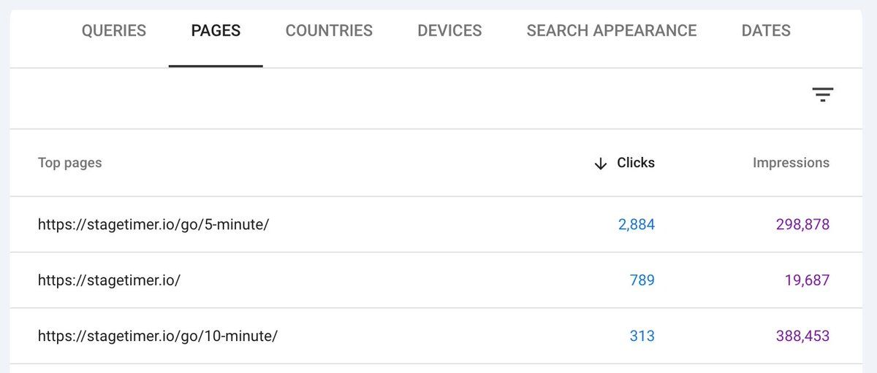Click the 789 clicks value
Screen dimensions: 877x373
[642, 280]
